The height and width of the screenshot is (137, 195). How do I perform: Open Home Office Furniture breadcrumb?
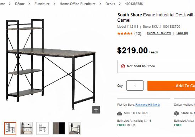point(77,4)
